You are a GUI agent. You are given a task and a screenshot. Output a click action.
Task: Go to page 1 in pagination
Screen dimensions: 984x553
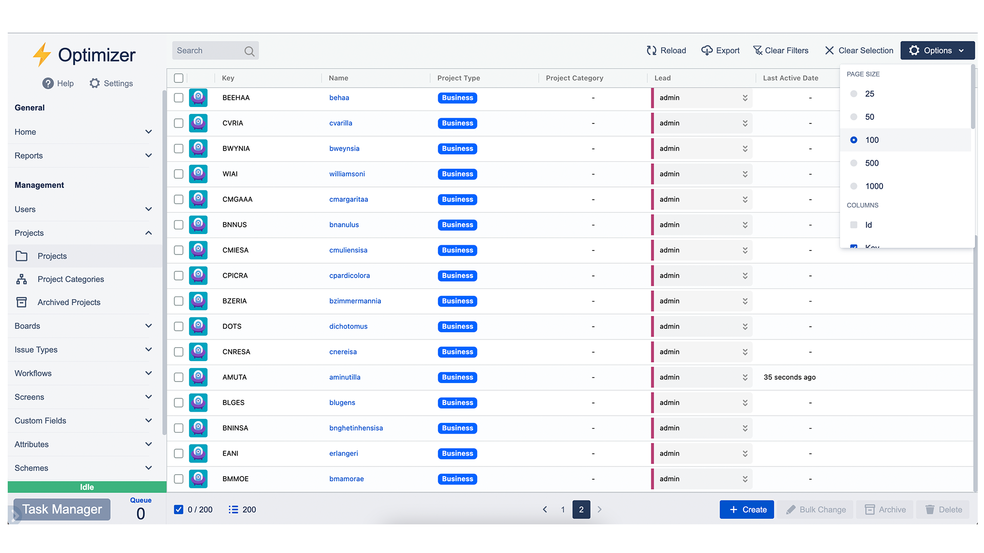pos(563,509)
